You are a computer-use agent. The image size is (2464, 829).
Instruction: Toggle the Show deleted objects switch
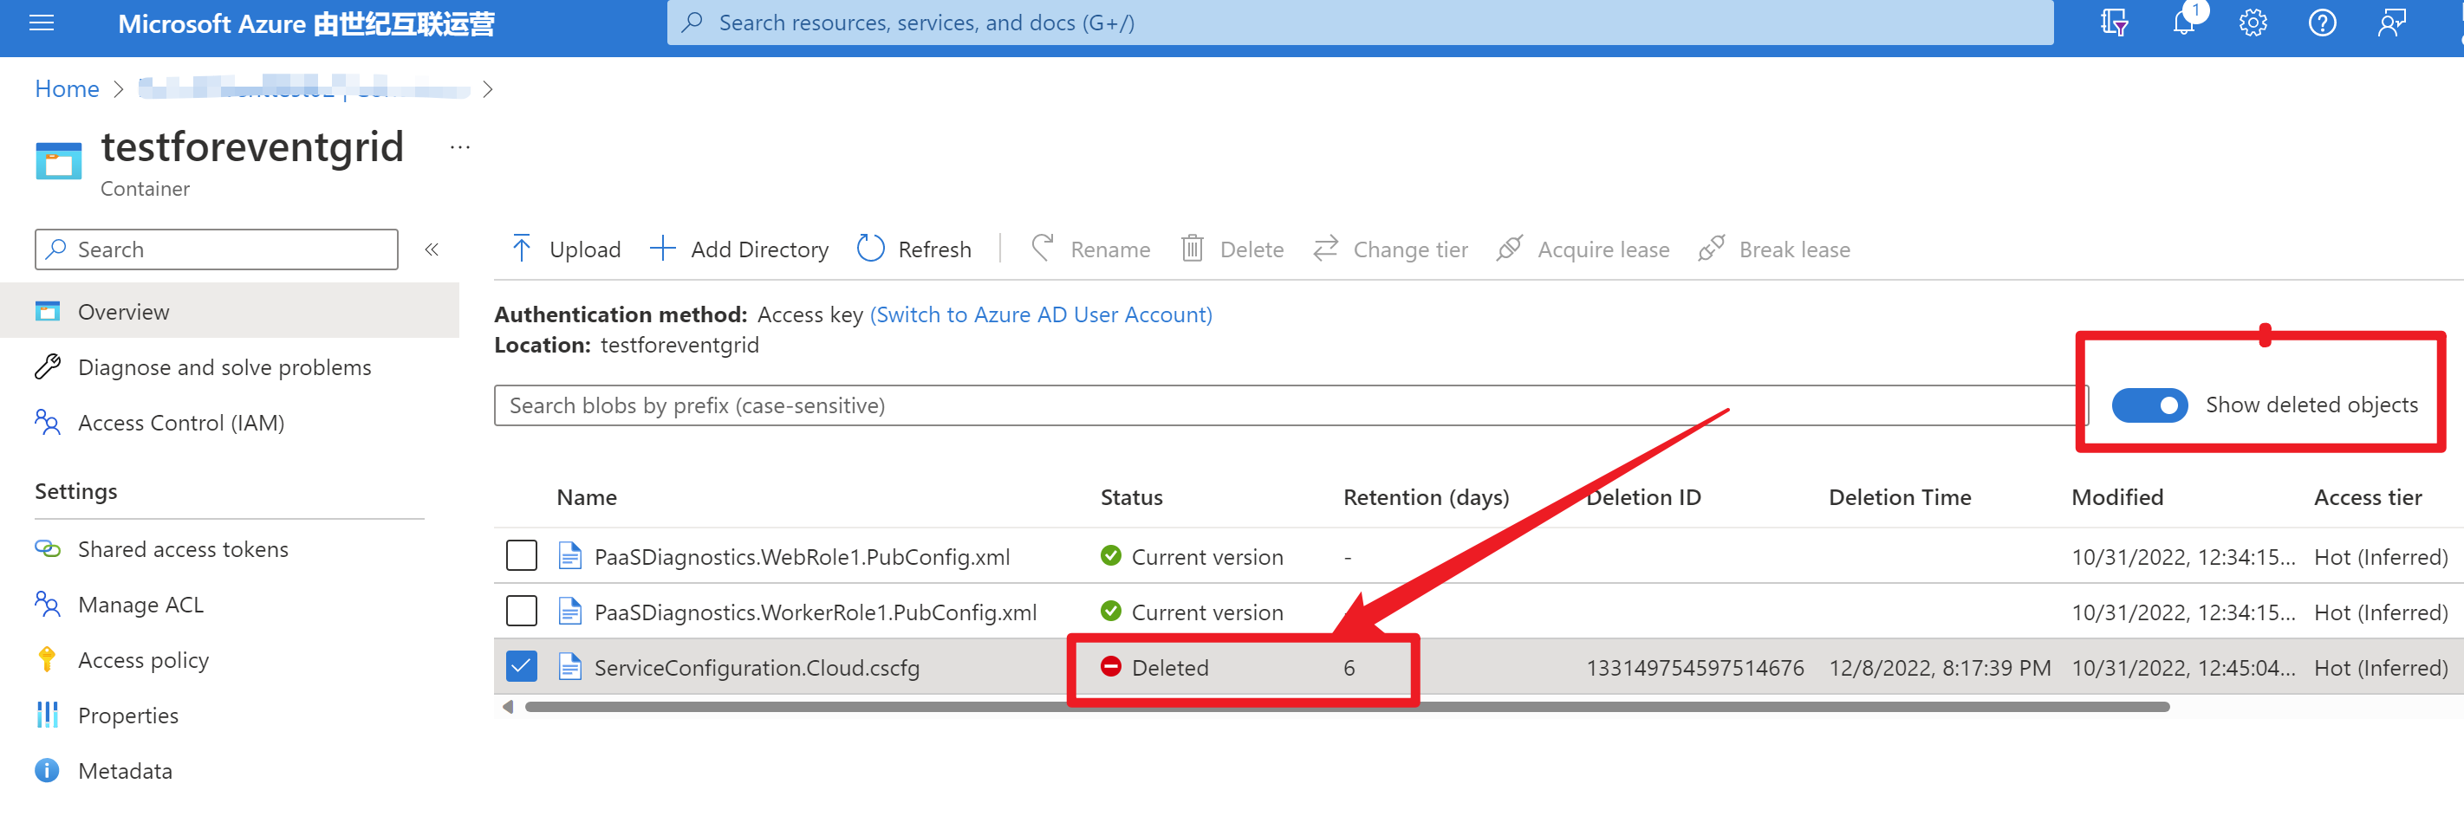click(x=2149, y=405)
